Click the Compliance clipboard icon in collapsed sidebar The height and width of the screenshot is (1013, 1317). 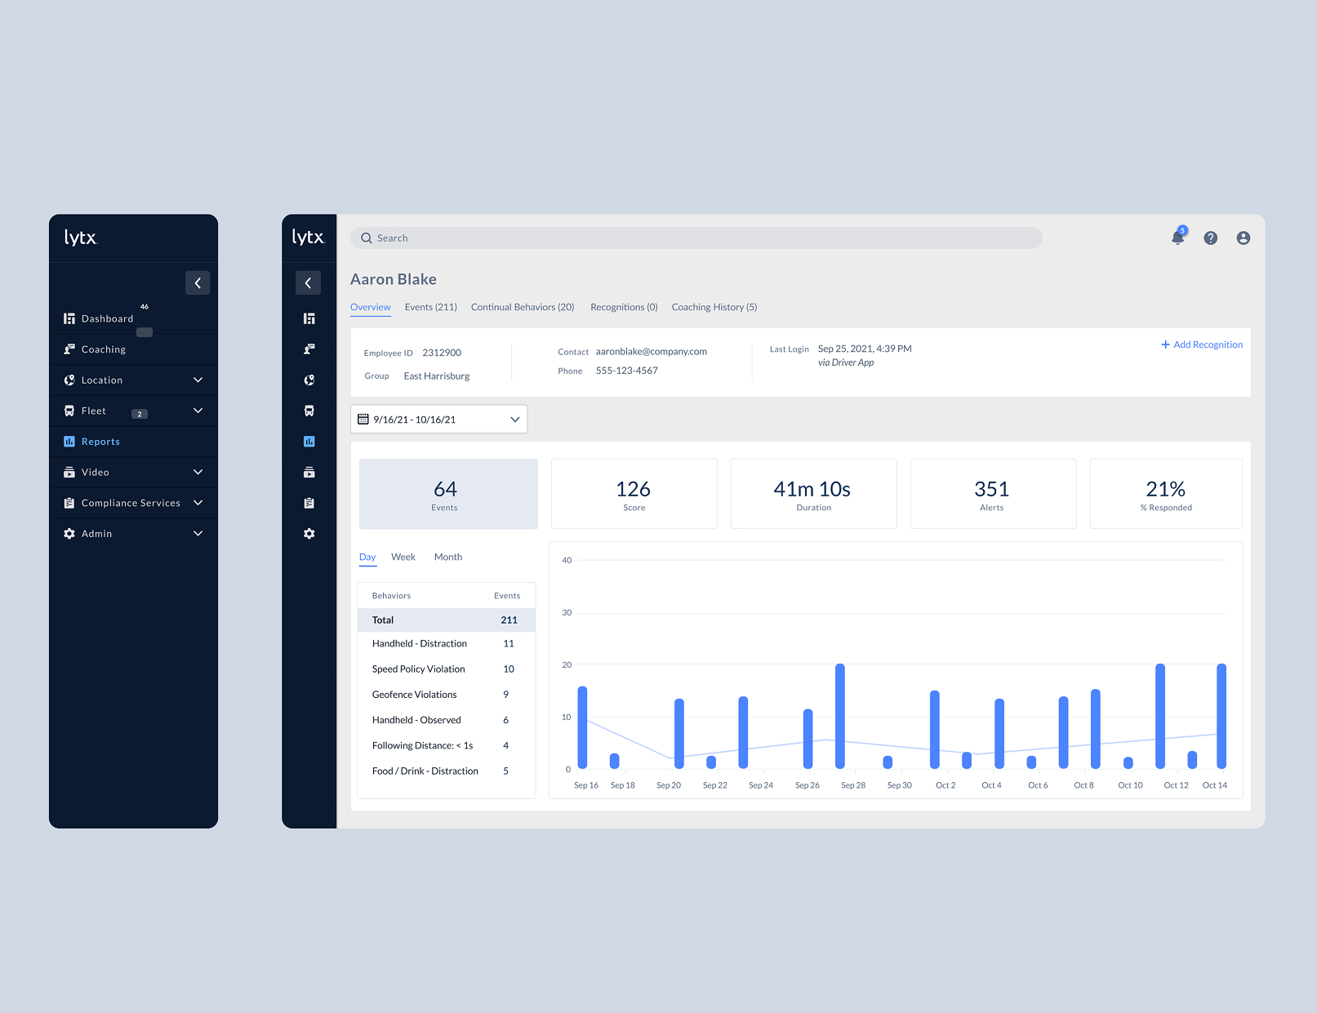(x=309, y=503)
